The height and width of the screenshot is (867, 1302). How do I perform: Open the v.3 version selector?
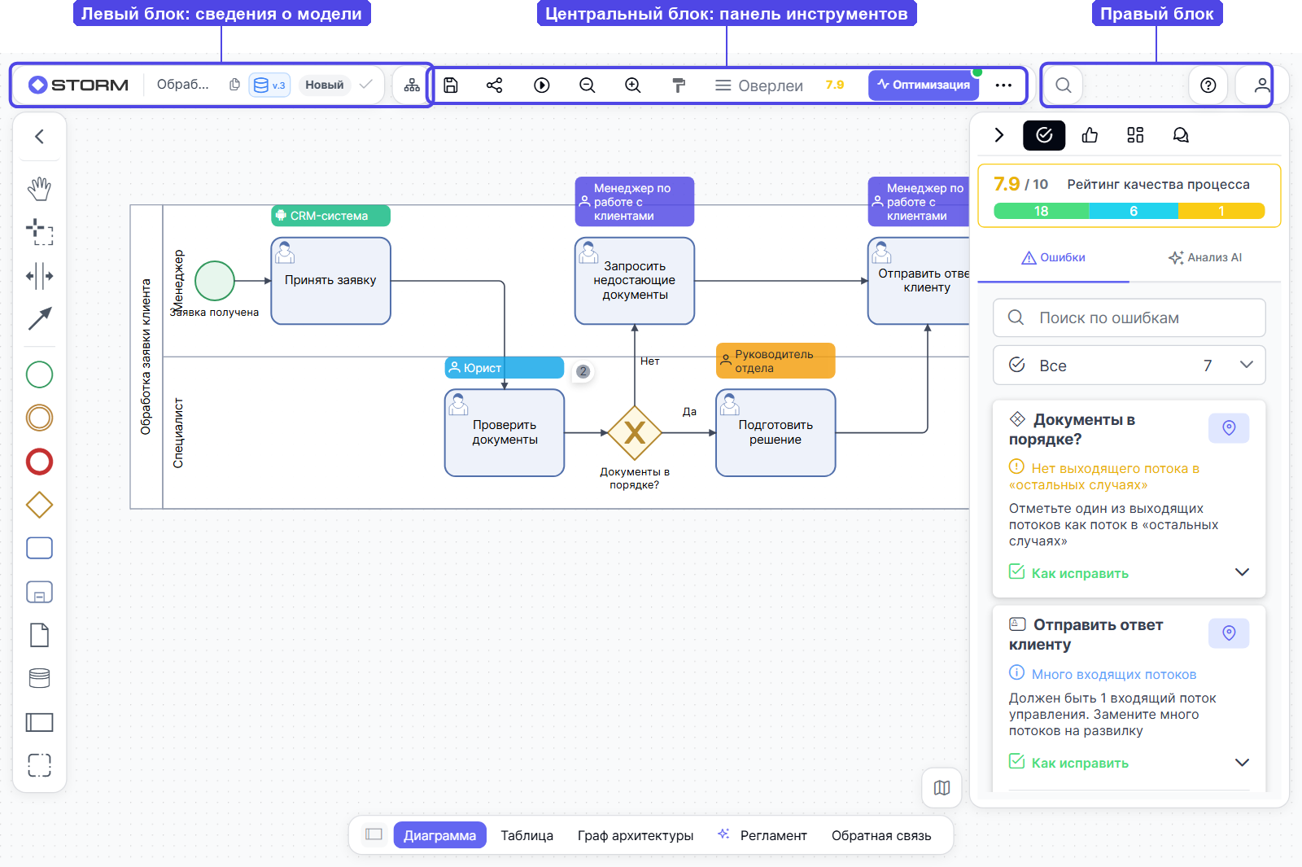coord(269,85)
